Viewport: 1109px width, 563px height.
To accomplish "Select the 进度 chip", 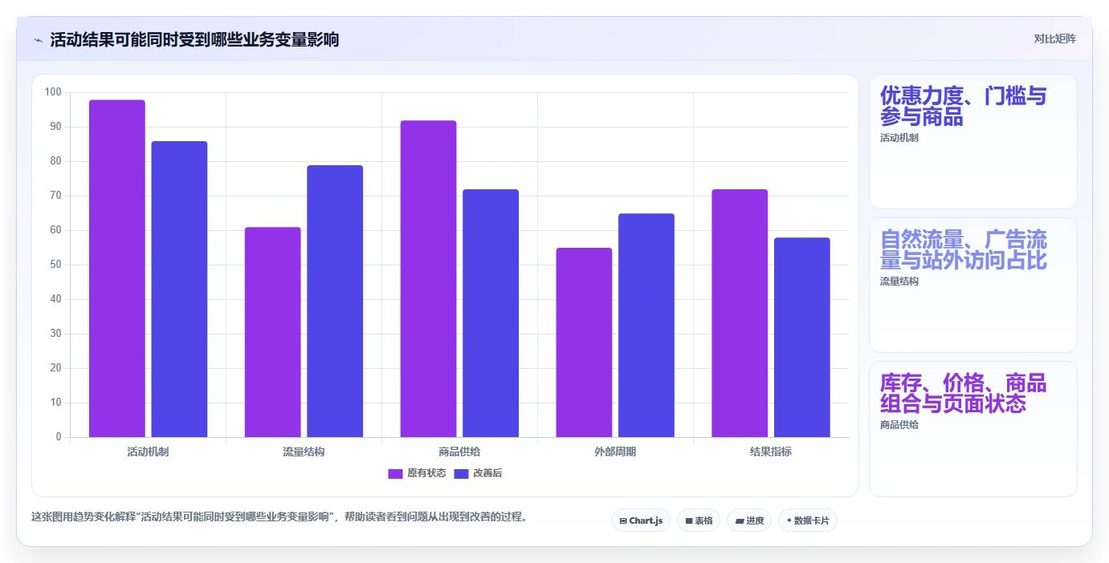I will click(749, 520).
